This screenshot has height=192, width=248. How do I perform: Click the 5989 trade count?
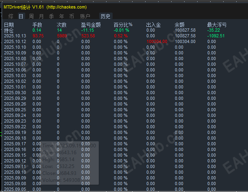62,36
